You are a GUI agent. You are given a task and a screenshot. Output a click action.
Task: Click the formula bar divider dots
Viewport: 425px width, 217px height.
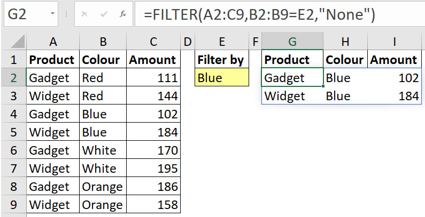click(66, 14)
